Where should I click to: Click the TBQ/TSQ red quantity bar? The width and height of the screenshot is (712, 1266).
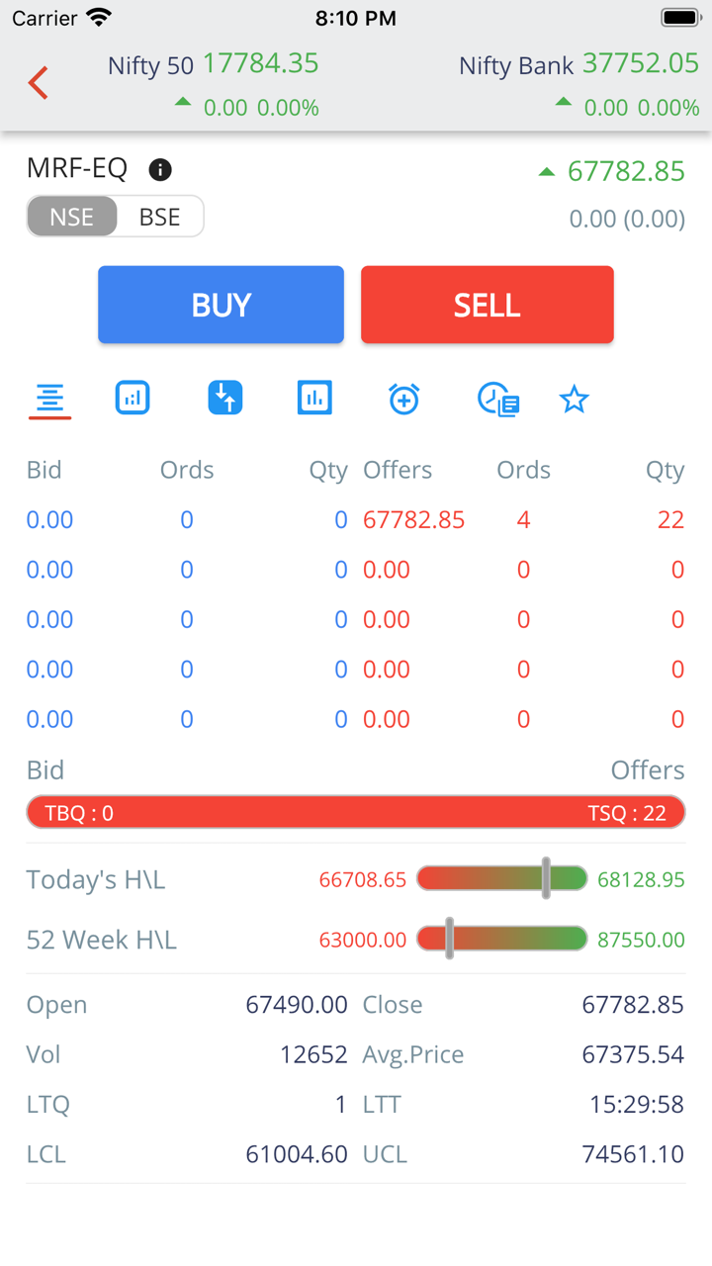356,812
